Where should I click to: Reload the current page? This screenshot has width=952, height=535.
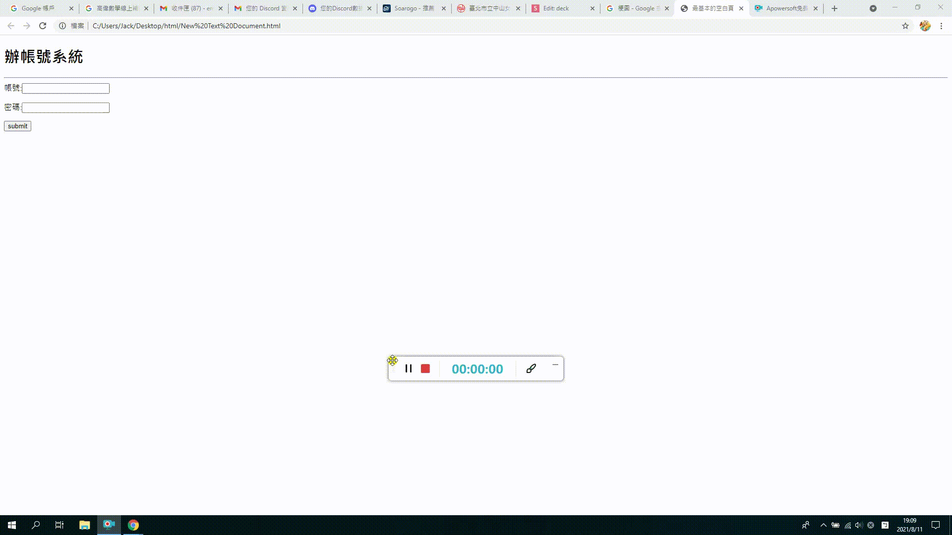click(x=43, y=26)
